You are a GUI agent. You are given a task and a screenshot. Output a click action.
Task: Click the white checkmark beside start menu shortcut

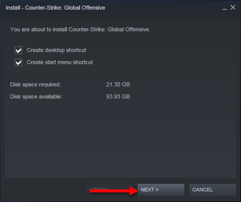pos(18,63)
